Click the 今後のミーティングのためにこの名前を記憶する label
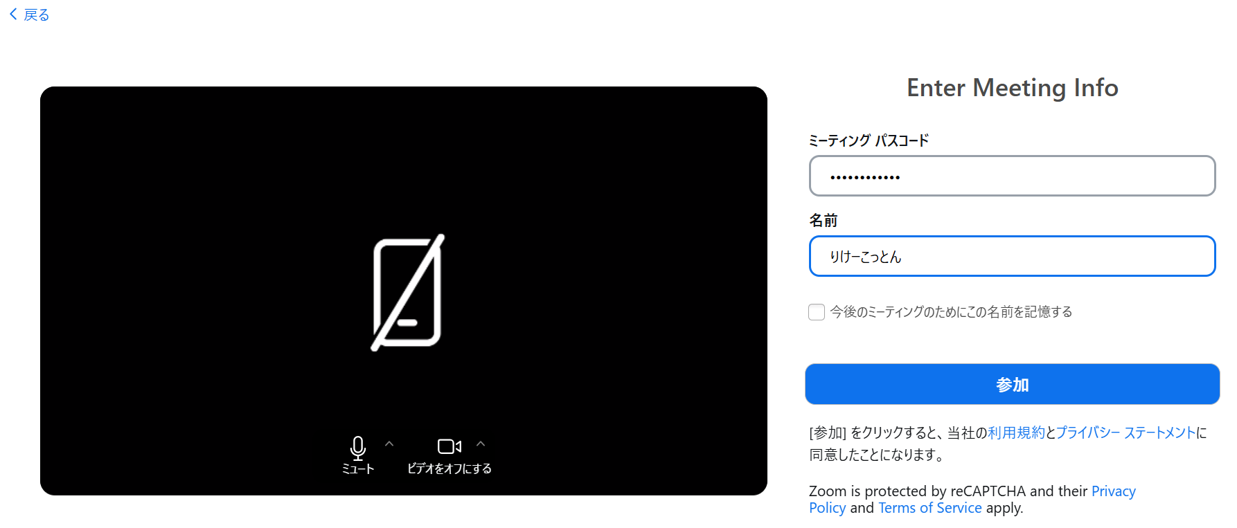The image size is (1237, 528). 951,312
